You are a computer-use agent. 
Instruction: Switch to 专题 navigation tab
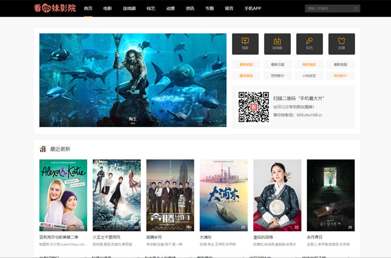[x=209, y=8]
